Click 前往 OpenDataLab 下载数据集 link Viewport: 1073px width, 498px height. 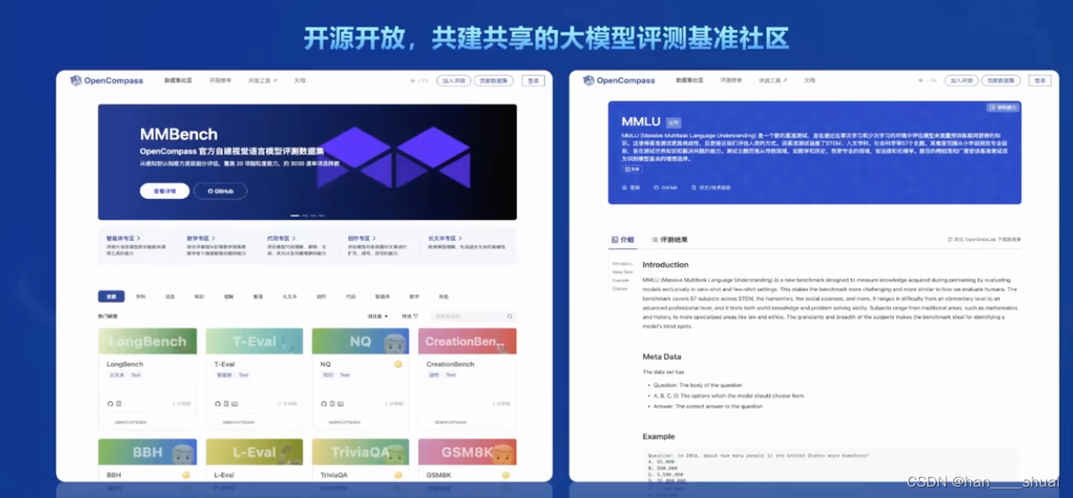click(984, 239)
